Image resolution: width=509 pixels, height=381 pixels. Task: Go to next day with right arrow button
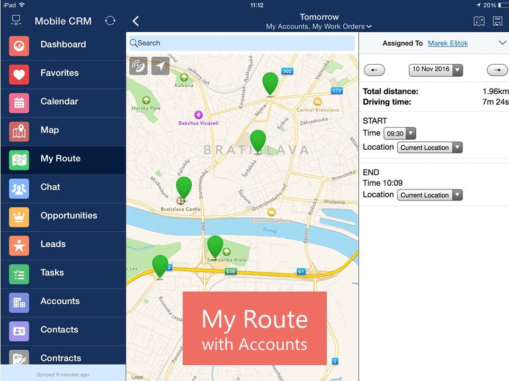click(497, 70)
